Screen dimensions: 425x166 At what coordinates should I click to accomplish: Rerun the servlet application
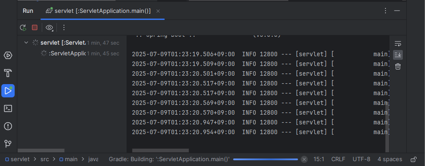(x=23, y=27)
